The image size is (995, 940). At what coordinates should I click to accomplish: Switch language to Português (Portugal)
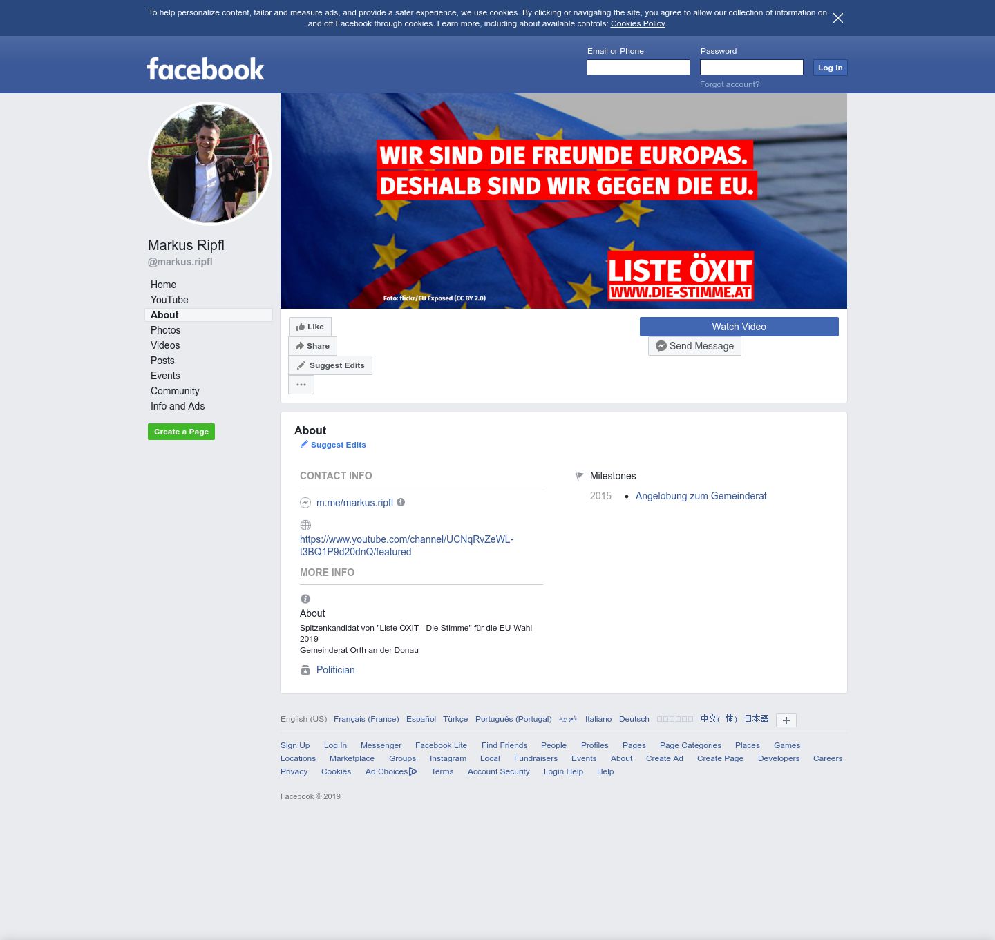point(513,719)
